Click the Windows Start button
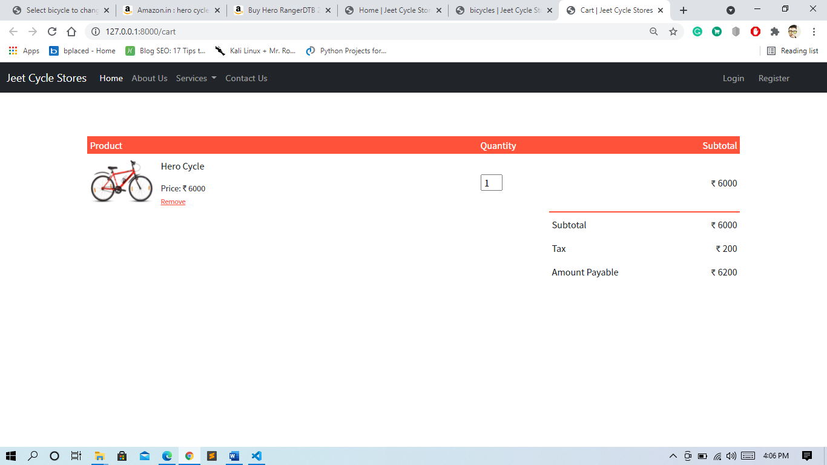This screenshot has height=465, width=827. click(9, 456)
